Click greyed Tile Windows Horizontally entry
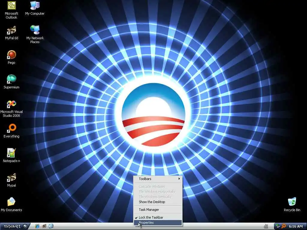Viewport: 307px width, 230px height. point(158,192)
